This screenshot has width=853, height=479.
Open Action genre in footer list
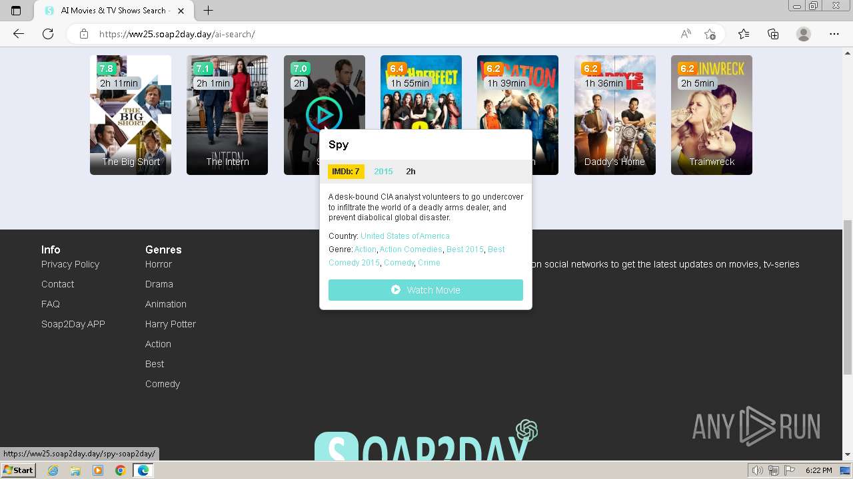pos(158,344)
